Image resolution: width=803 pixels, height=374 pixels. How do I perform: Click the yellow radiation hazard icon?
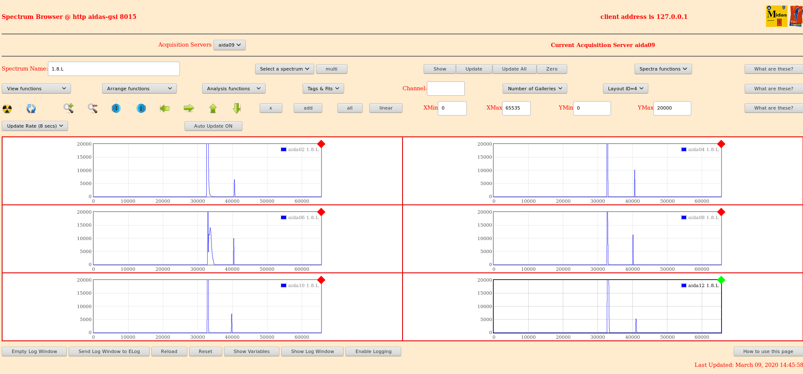[7, 109]
